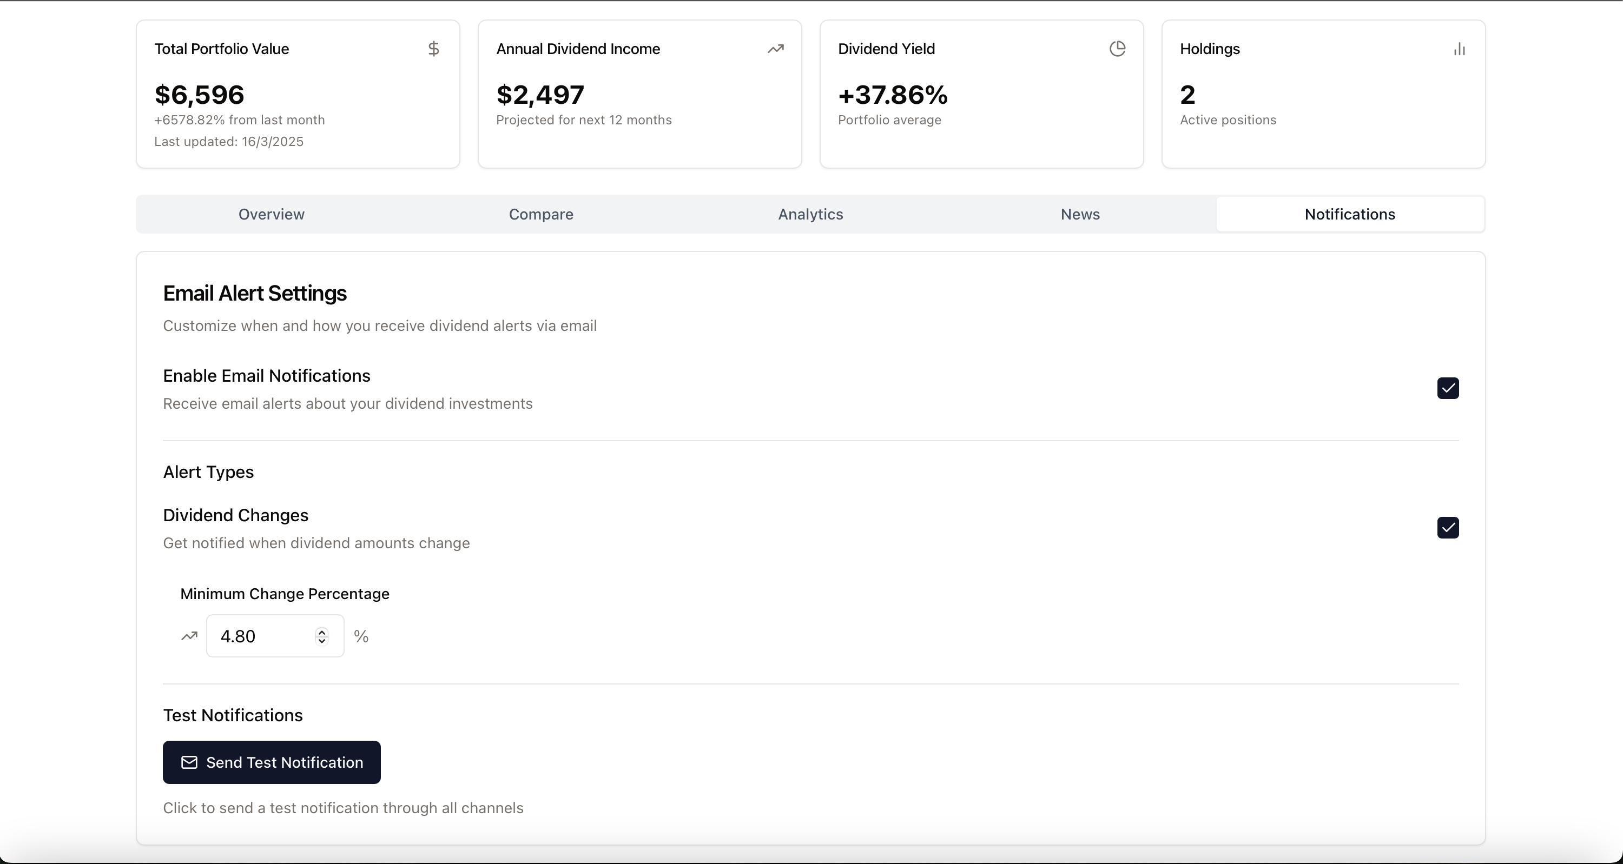Image resolution: width=1623 pixels, height=864 pixels.
Task: Click the trend icon beside Minimum Change Percentage input
Action: click(188, 636)
